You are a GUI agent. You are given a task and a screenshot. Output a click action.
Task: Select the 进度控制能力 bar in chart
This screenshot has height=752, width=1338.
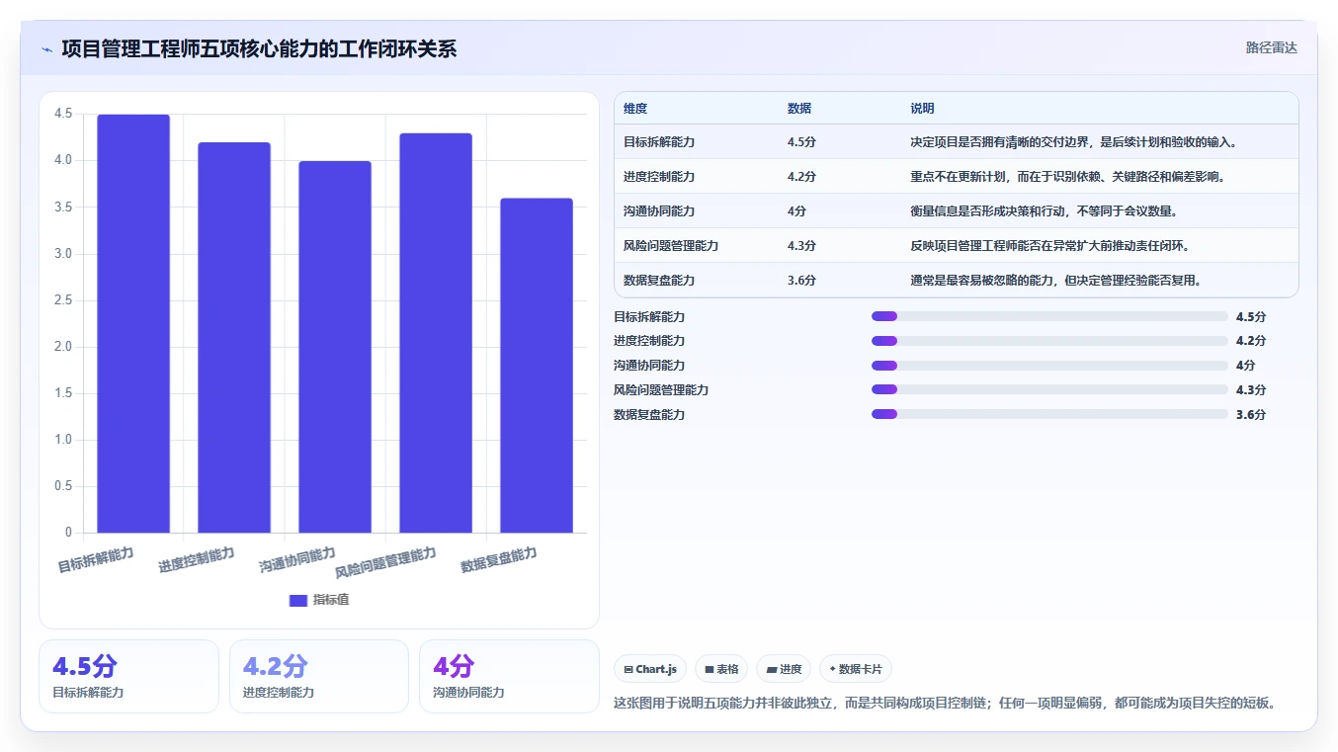tap(234, 337)
